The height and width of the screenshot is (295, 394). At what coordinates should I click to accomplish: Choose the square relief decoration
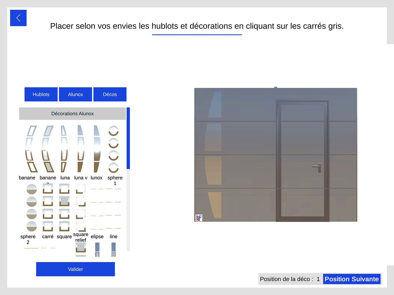pos(81,208)
